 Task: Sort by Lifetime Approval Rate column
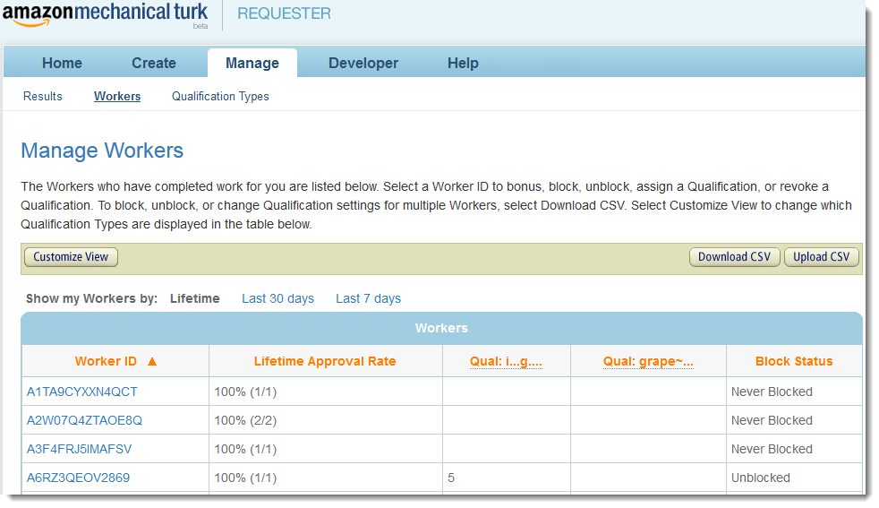pos(325,361)
